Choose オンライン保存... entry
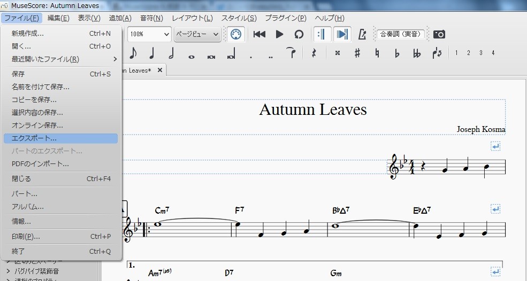 click(x=61, y=125)
